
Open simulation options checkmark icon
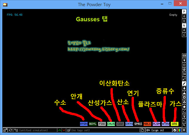pyautogui.click(x=175, y=130)
